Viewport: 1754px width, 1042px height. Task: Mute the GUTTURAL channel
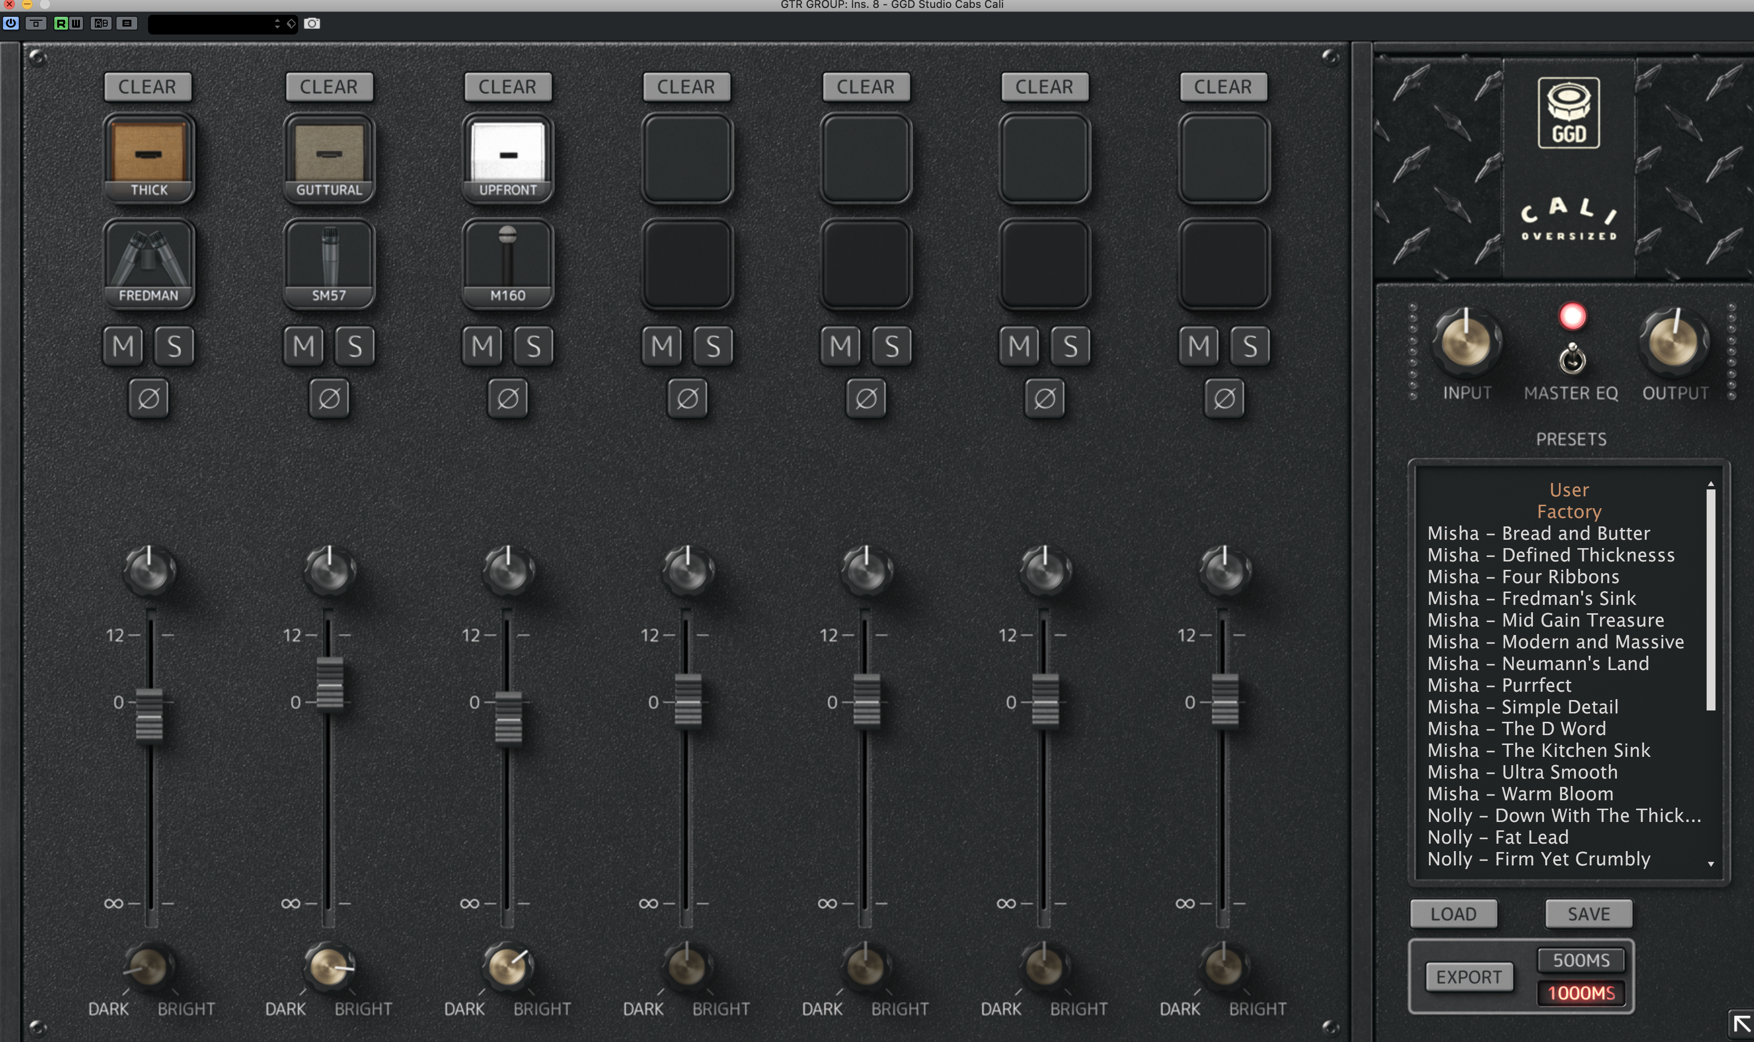304,346
